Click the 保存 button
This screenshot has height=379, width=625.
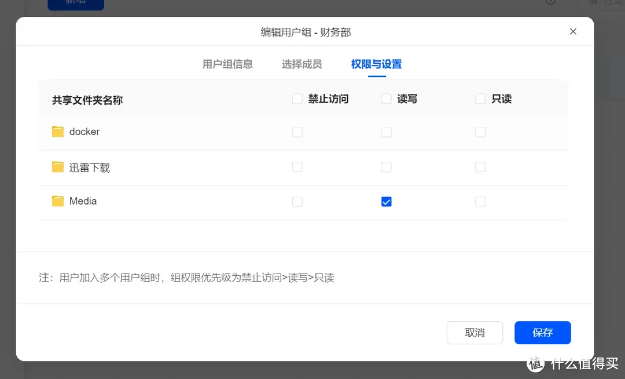542,333
